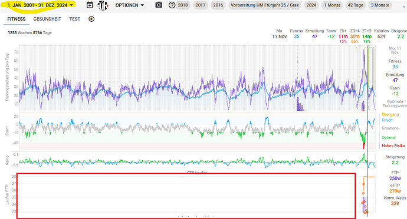Choose the 3 Monate range chip
Image resolution: width=407 pixels, height=219 pixels.
coord(380,5)
